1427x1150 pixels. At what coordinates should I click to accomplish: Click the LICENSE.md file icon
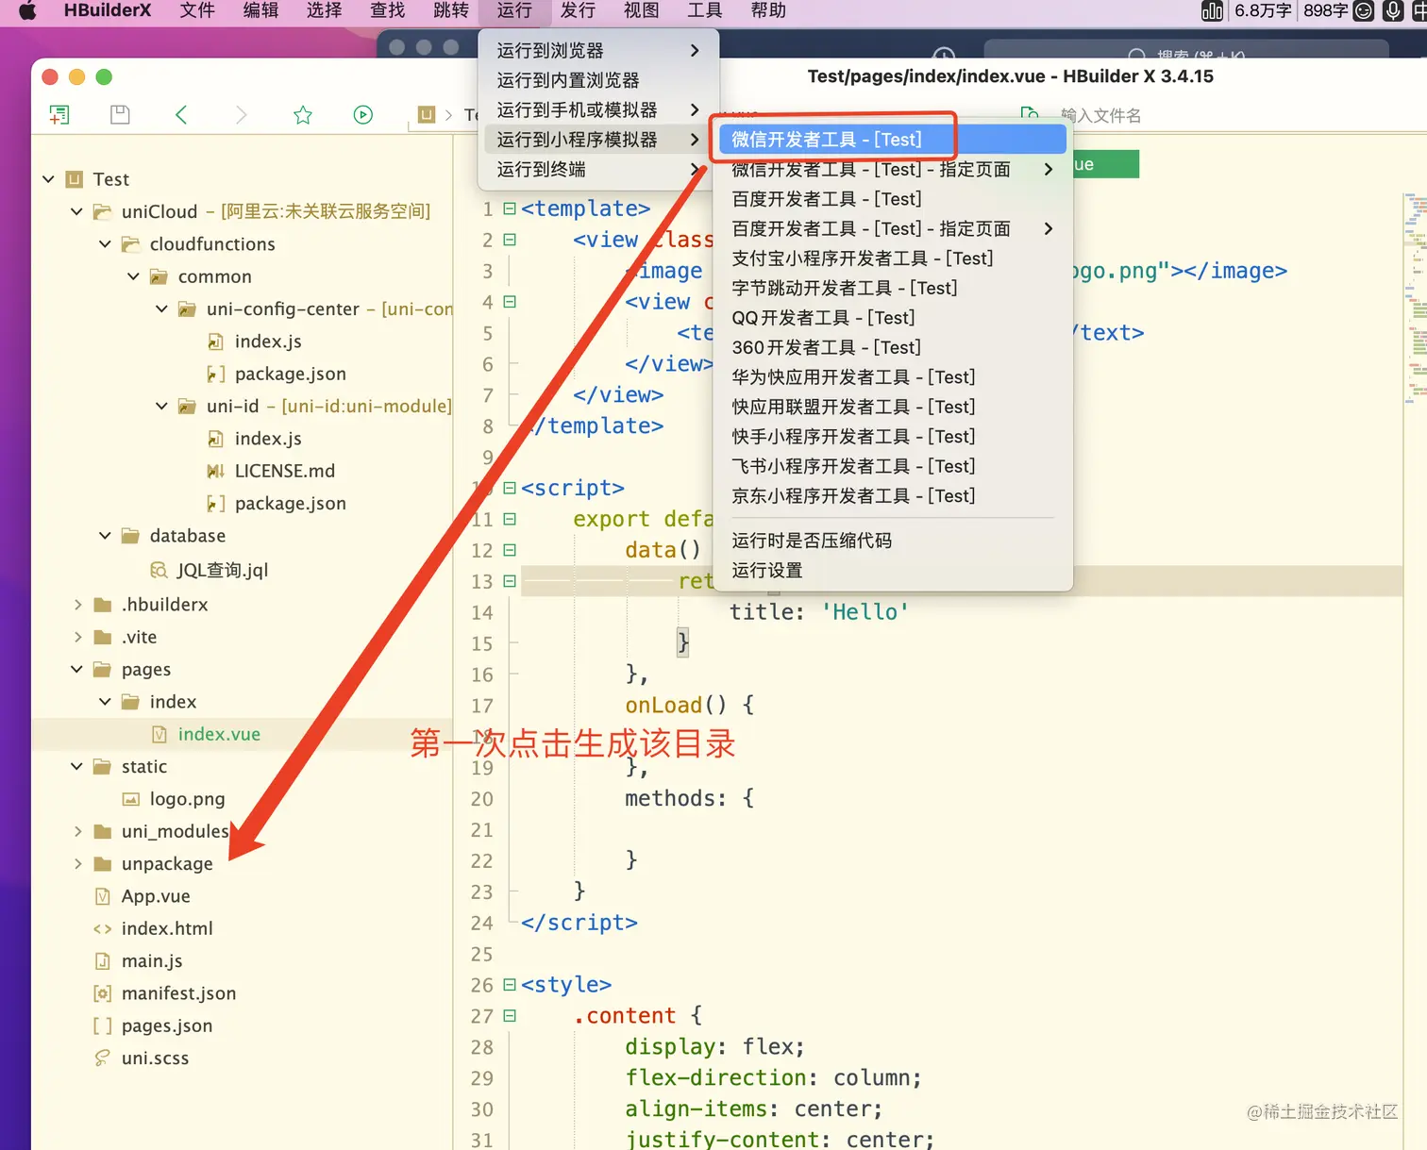(216, 471)
